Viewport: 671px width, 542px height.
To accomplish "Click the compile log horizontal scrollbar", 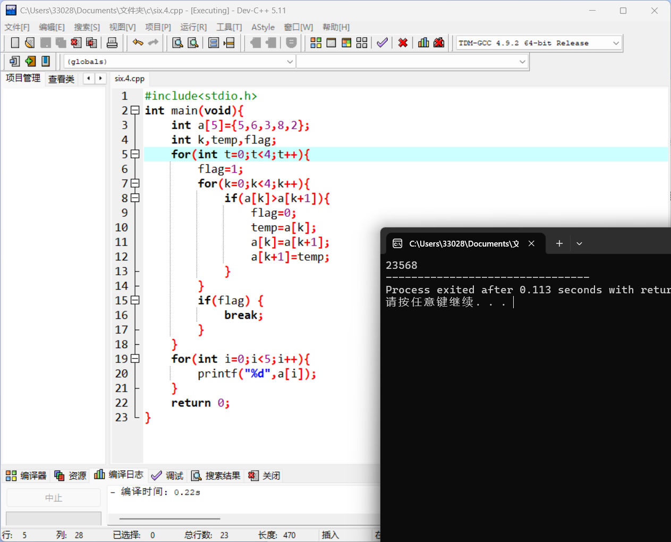I will (x=170, y=519).
